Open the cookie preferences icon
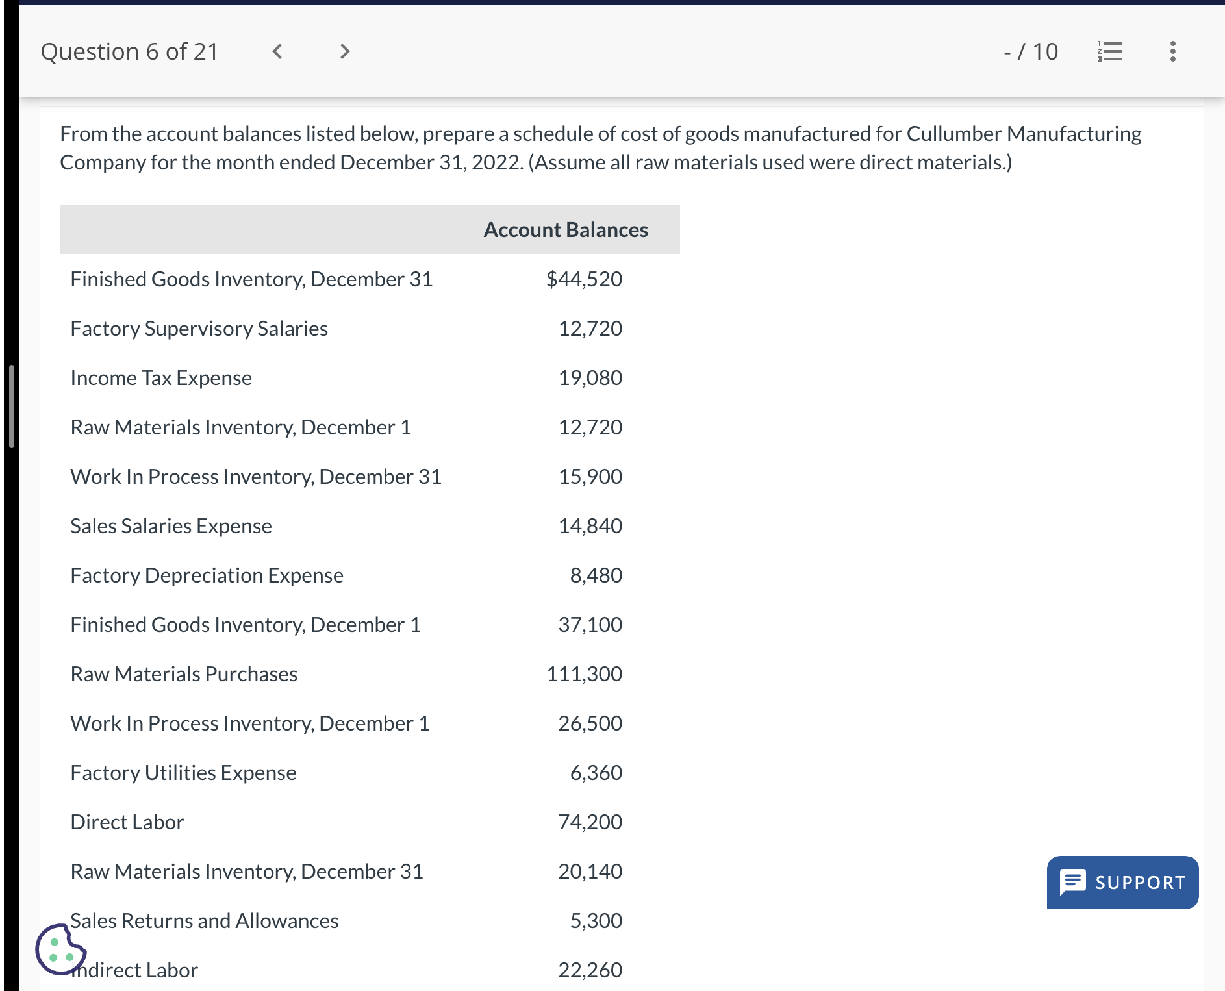This screenshot has height=991, width=1225. point(60,949)
